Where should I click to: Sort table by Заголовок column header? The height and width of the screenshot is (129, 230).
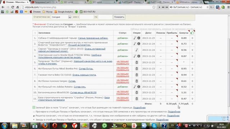coord(44,33)
